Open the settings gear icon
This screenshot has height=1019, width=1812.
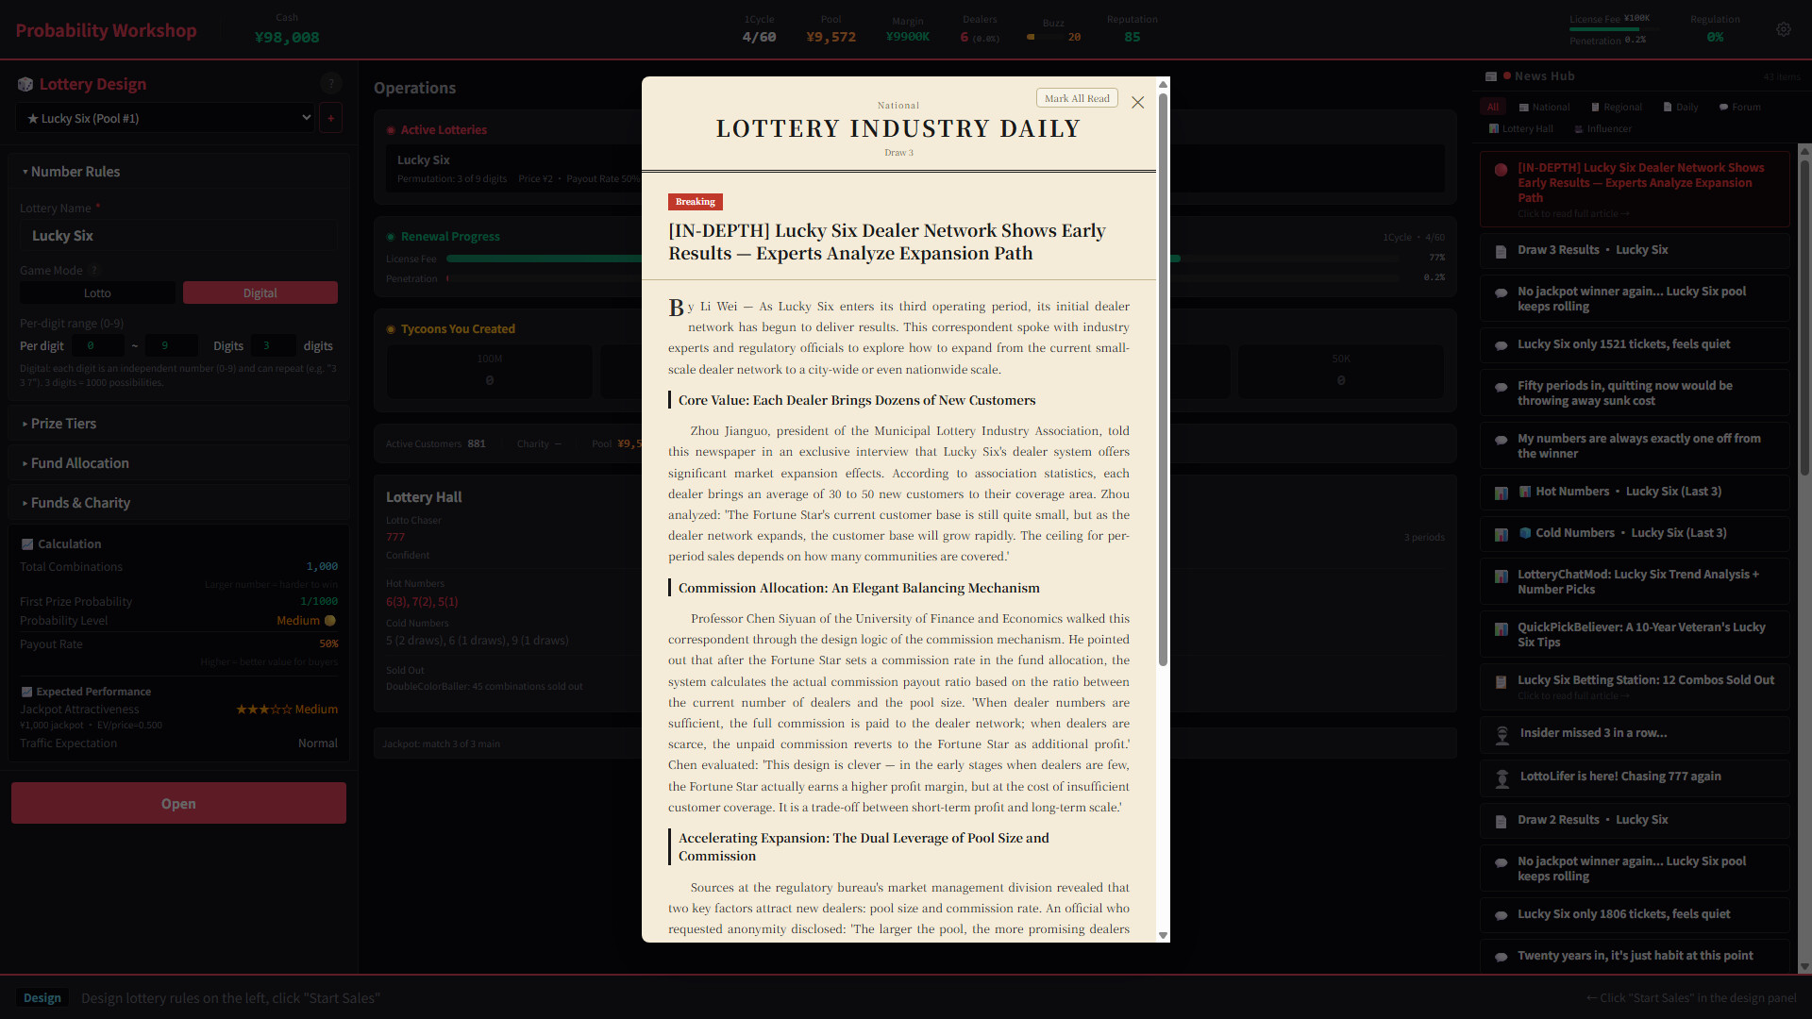[x=1783, y=29]
